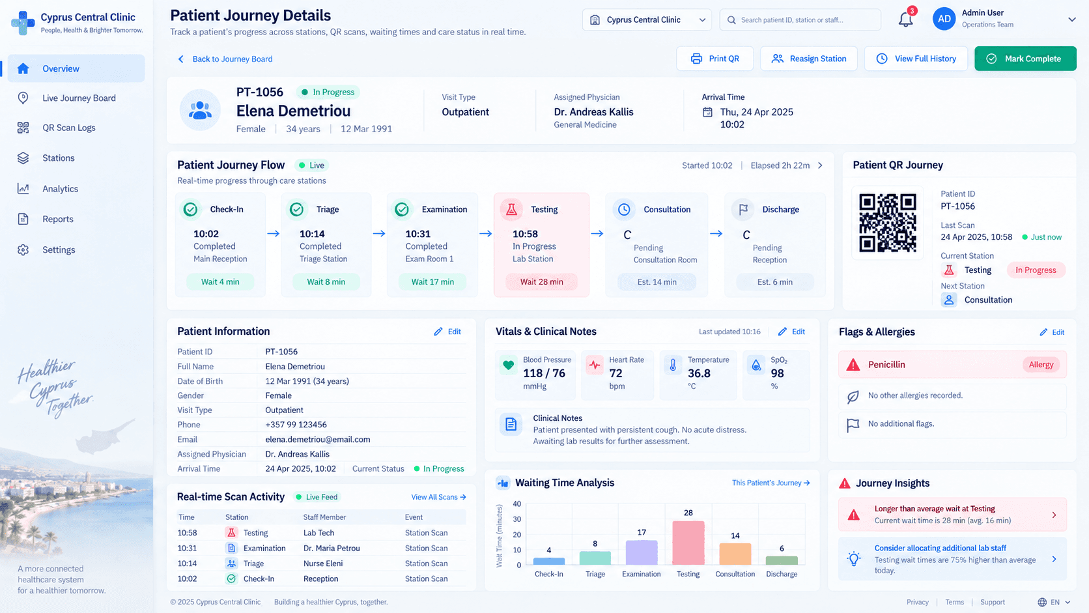Click the Triage completed checkmark icon
The height and width of the screenshot is (613, 1089).
point(296,209)
